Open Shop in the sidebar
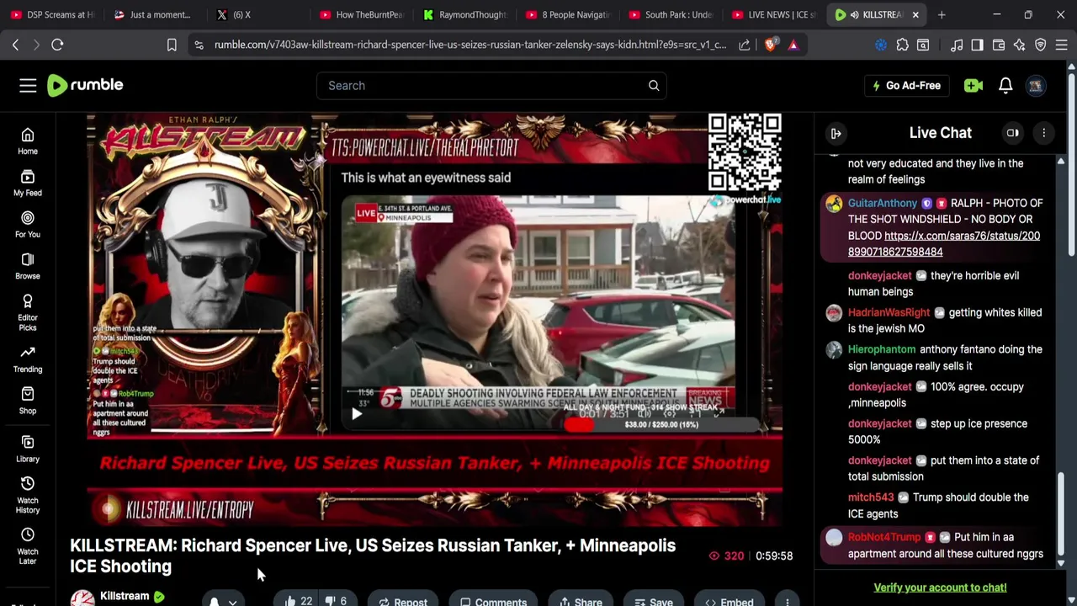The width and height of the screenshot is (1077, 606). coord(28,401)
